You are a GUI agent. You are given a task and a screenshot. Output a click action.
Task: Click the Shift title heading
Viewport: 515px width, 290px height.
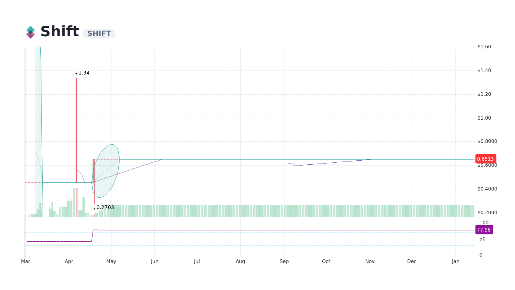pos(60,31)
